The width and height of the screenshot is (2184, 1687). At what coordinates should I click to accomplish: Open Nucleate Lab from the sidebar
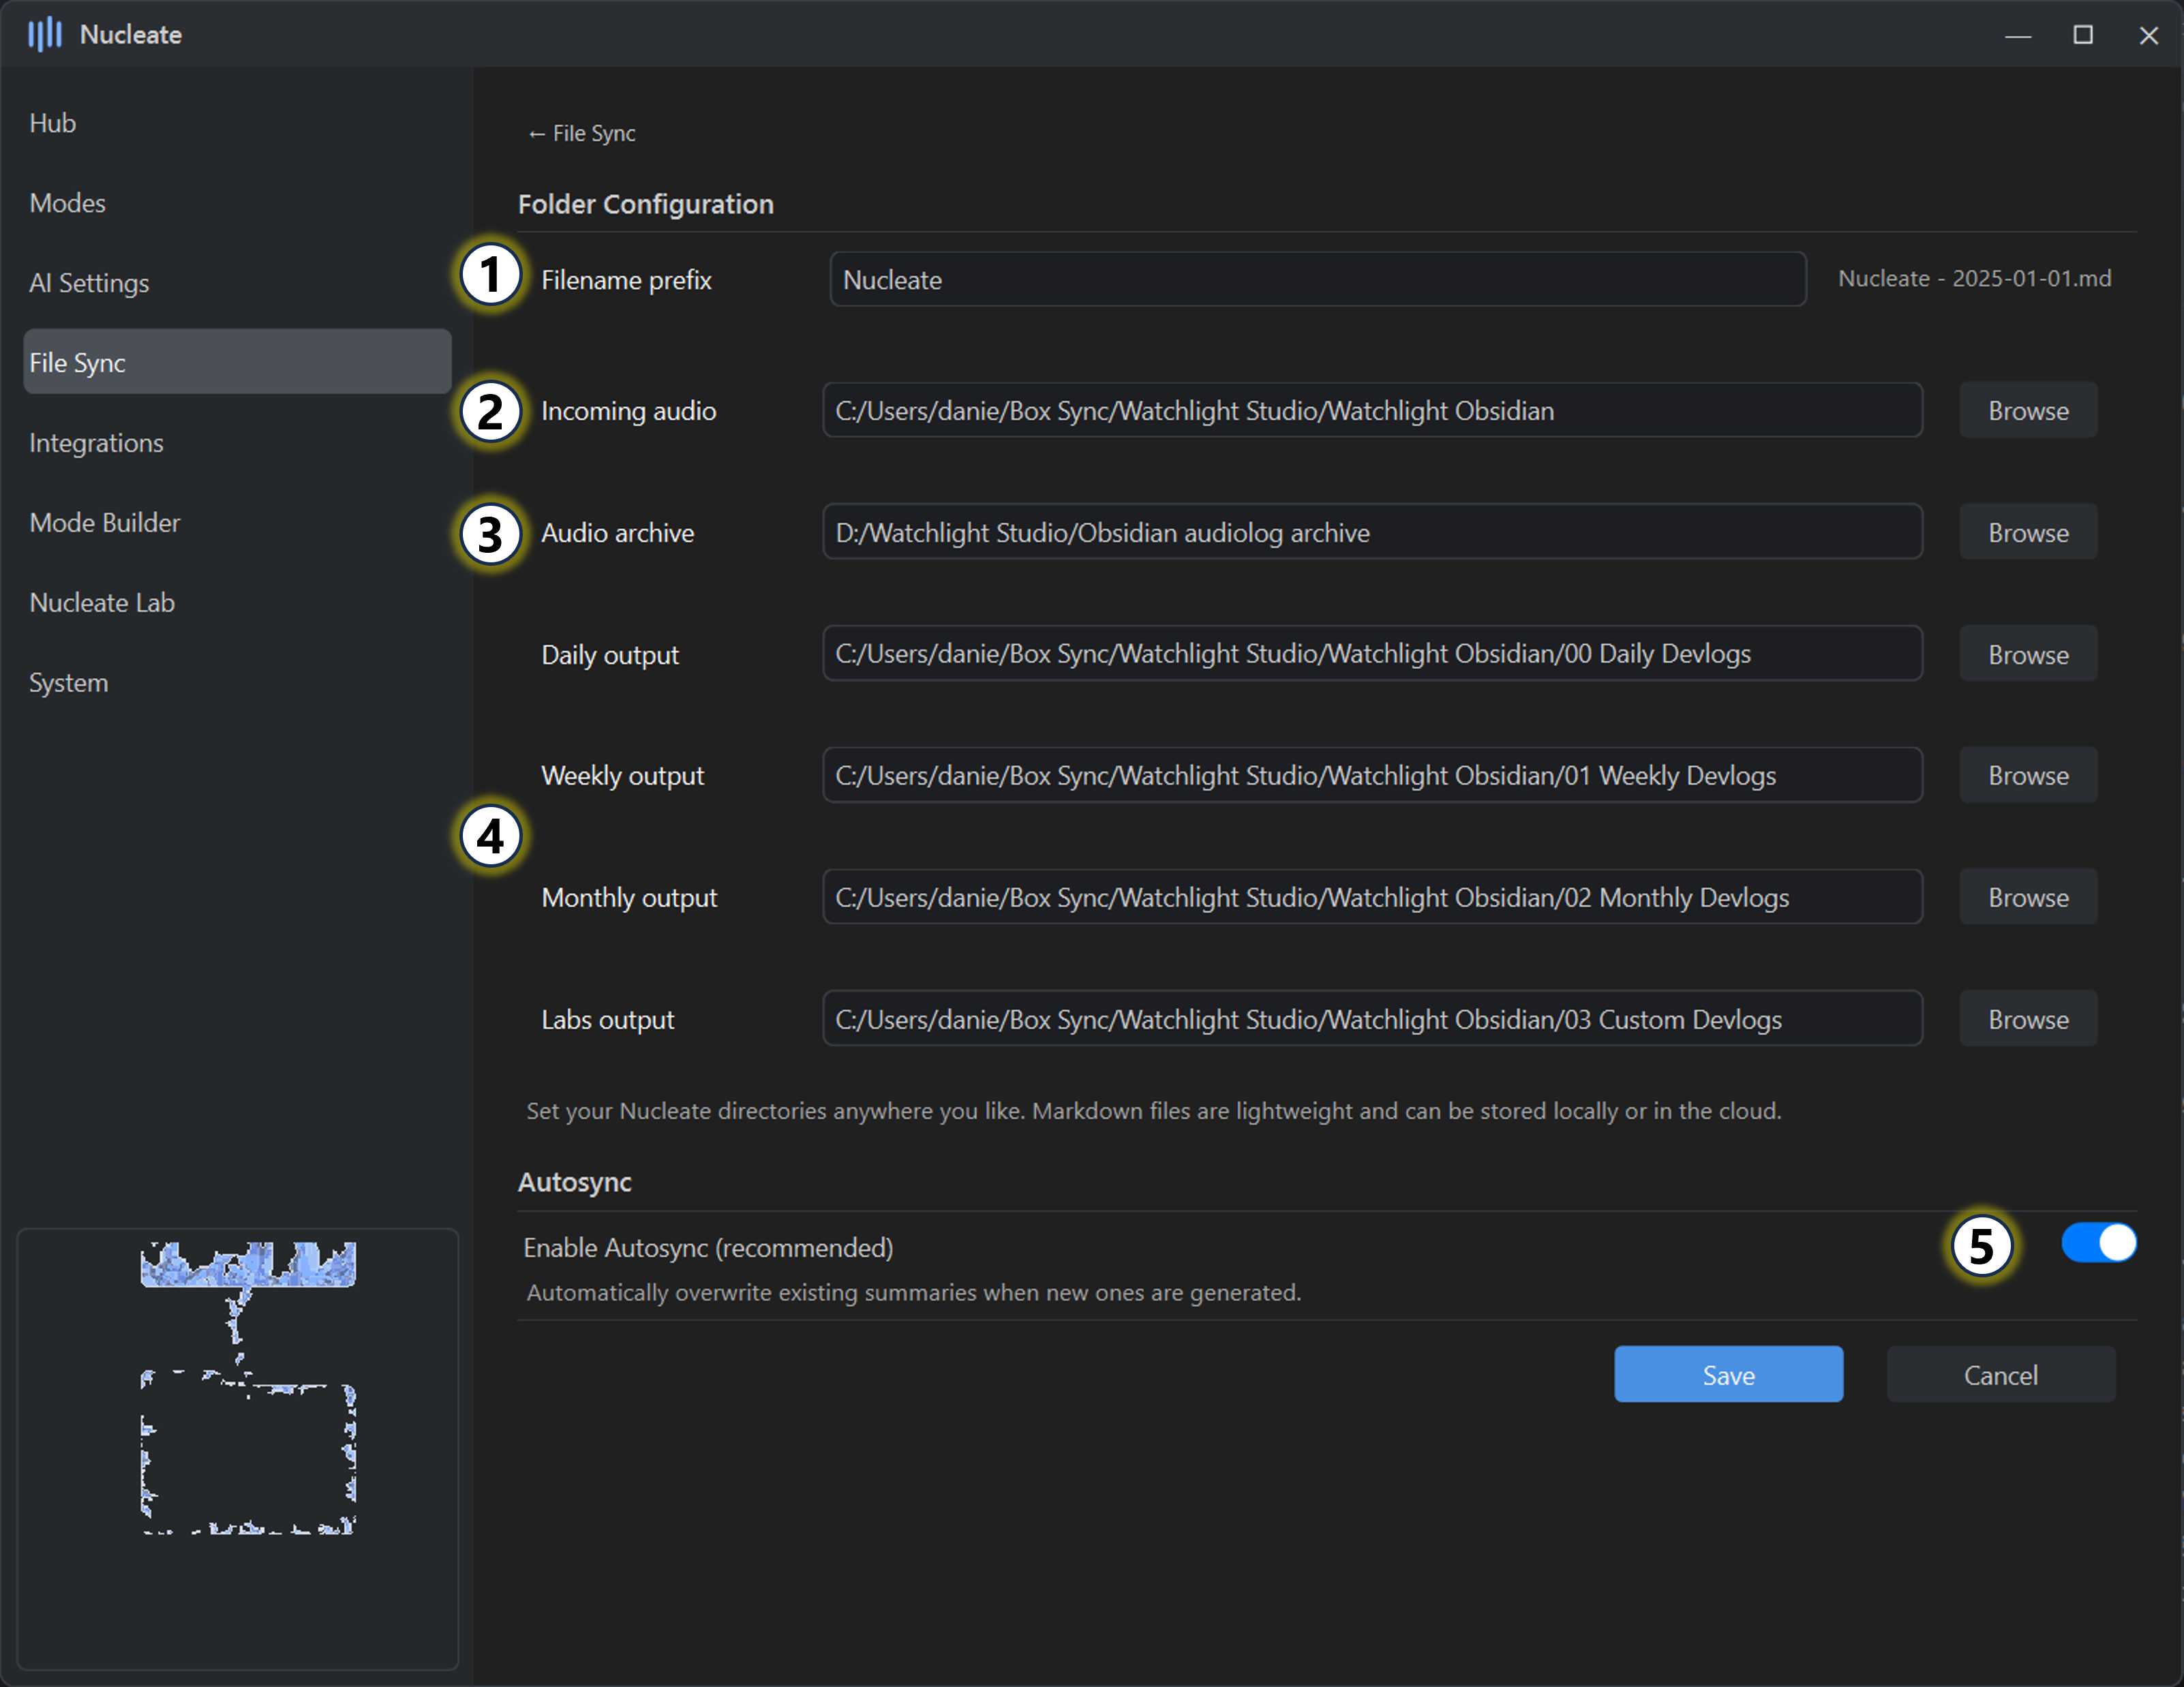(102, 603)
